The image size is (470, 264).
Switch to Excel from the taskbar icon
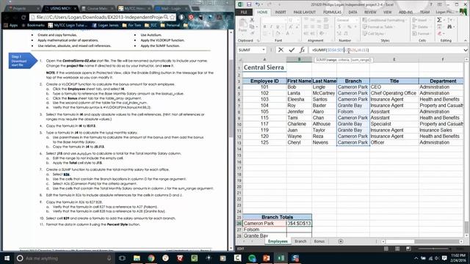pyautogui.click(x=281, y=258)
